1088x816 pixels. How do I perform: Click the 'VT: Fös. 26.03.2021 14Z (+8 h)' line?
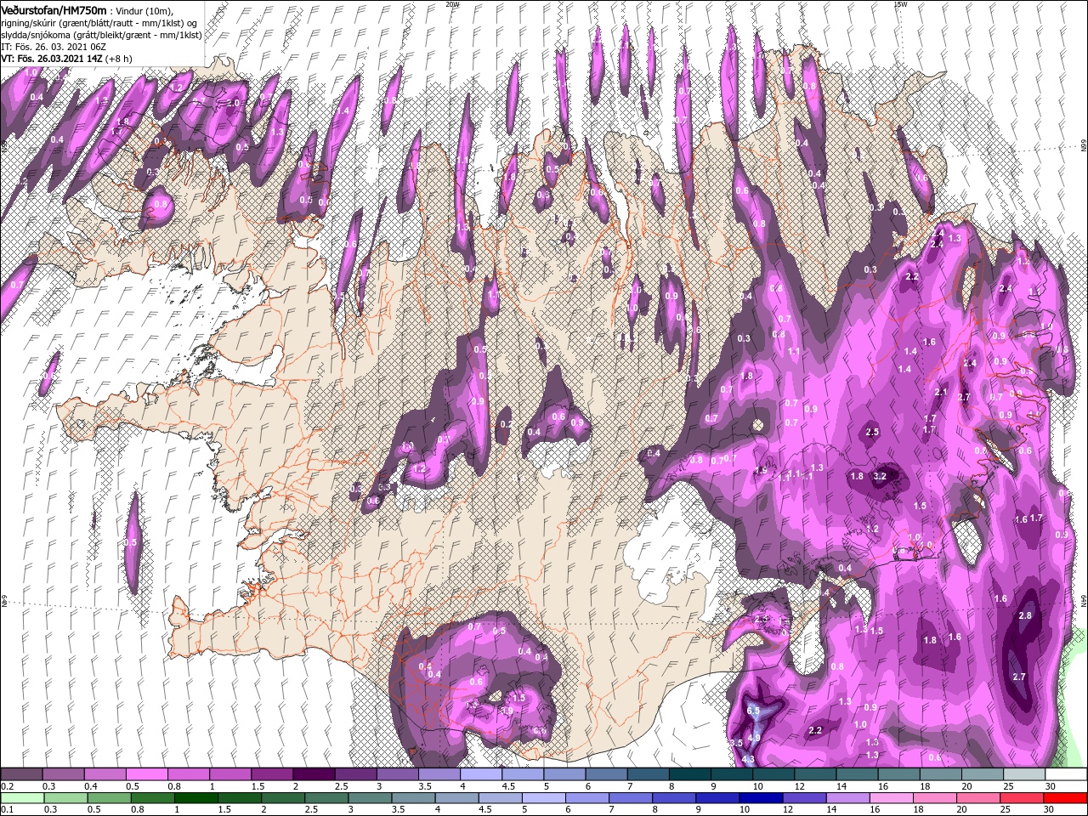click(66, 59)
